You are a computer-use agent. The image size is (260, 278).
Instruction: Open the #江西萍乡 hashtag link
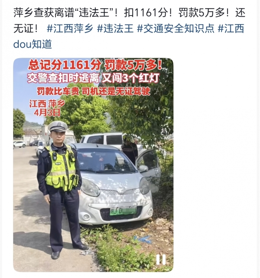click(70, 29)
